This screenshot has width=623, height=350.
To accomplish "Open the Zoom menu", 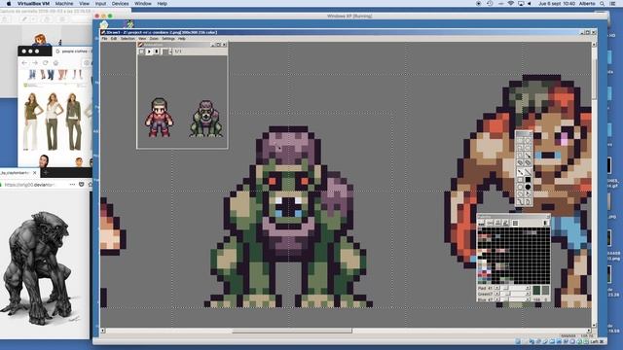I will (x=154, y=39).
